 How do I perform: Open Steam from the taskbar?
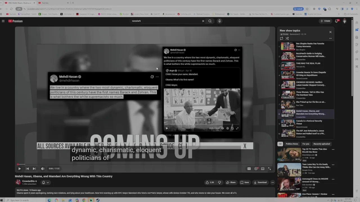(x=98, y=200)
